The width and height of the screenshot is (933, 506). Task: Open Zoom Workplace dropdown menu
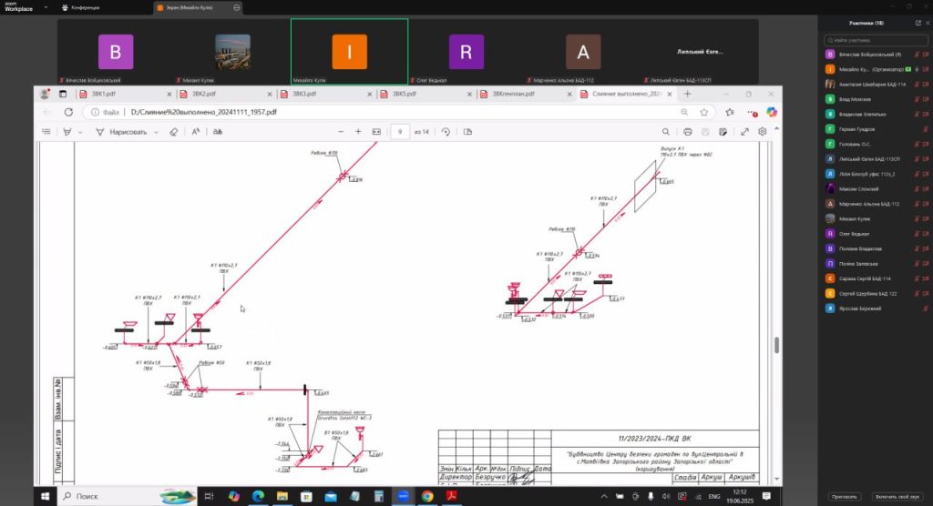[x=46, y=7]
